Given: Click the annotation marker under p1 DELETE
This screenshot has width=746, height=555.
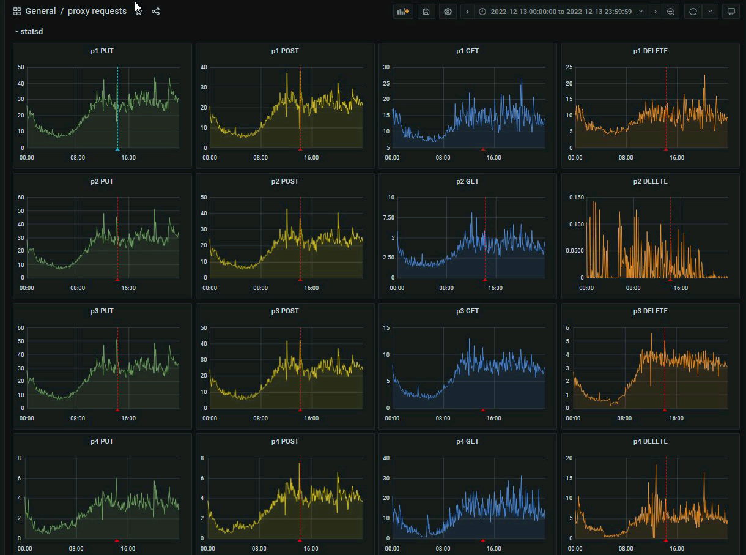Looking at the screenshot, I should (666, 149).
